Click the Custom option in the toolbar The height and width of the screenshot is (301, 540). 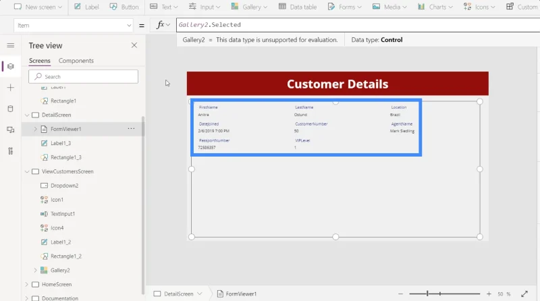(522, 7)
